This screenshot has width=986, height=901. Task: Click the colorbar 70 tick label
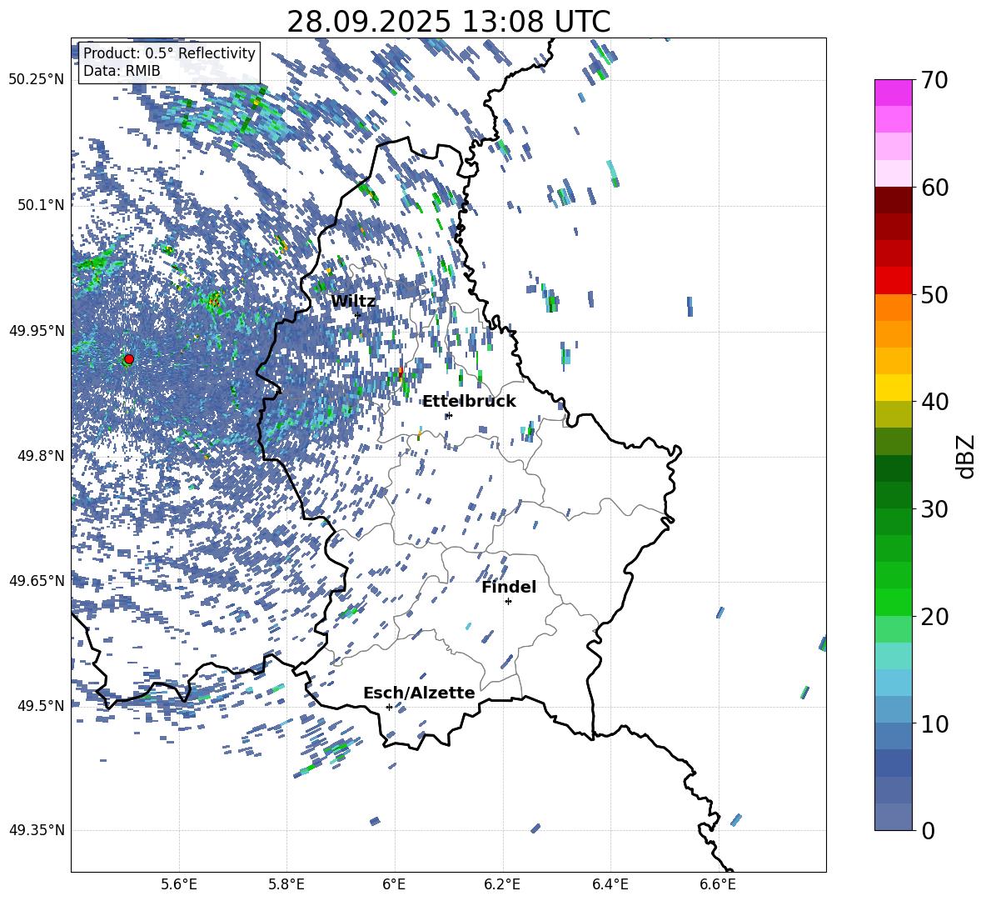click(x=934, y=80)
